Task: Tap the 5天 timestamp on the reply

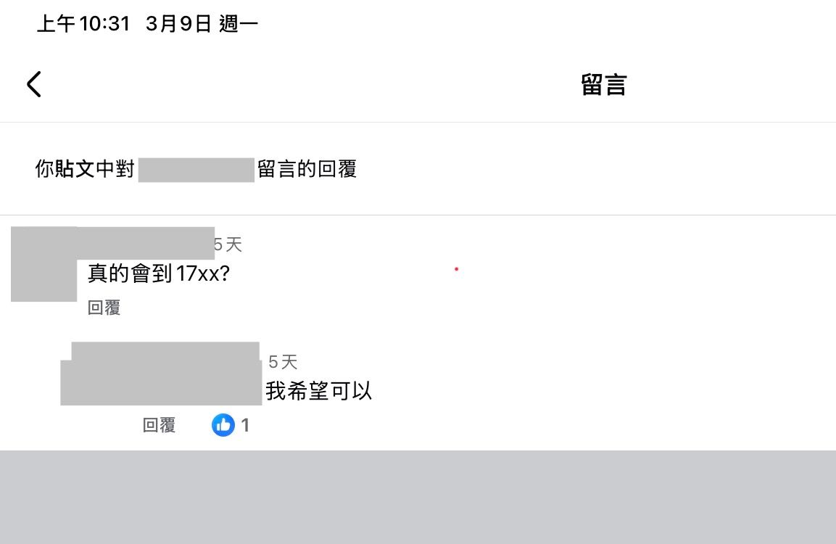Action: (284, 362)
